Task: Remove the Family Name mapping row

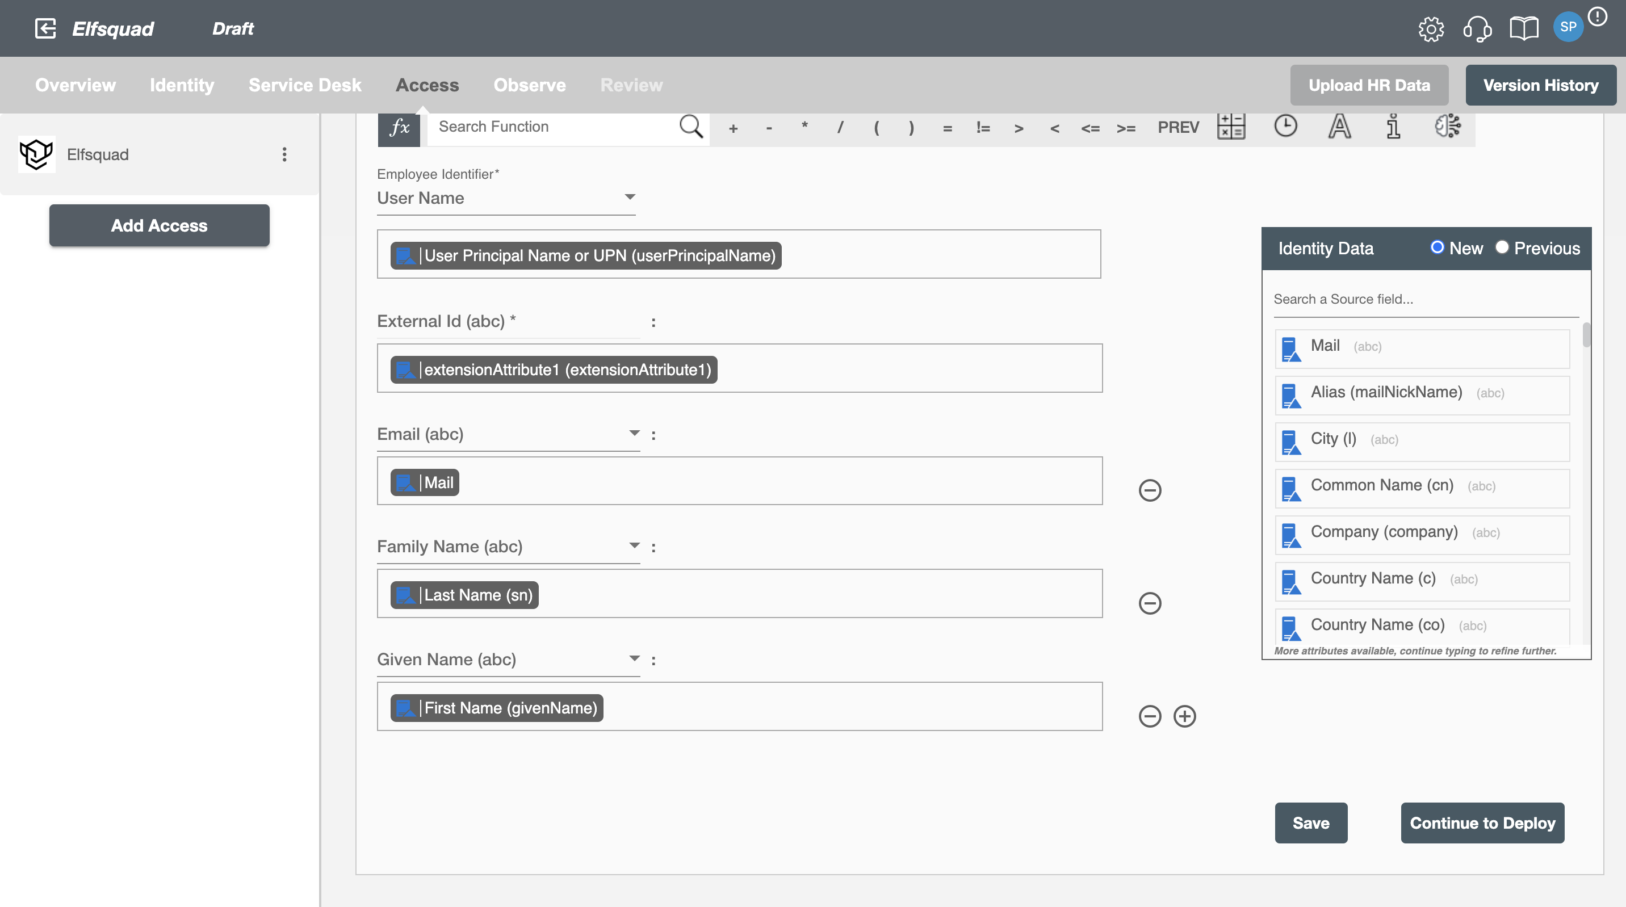Action: pyautogui.click(x=1150, y=603)
